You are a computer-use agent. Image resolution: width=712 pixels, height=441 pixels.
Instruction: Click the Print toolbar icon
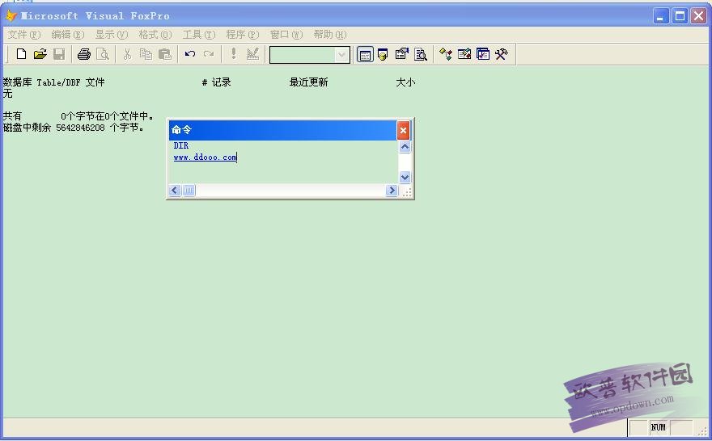coord(84,54)
